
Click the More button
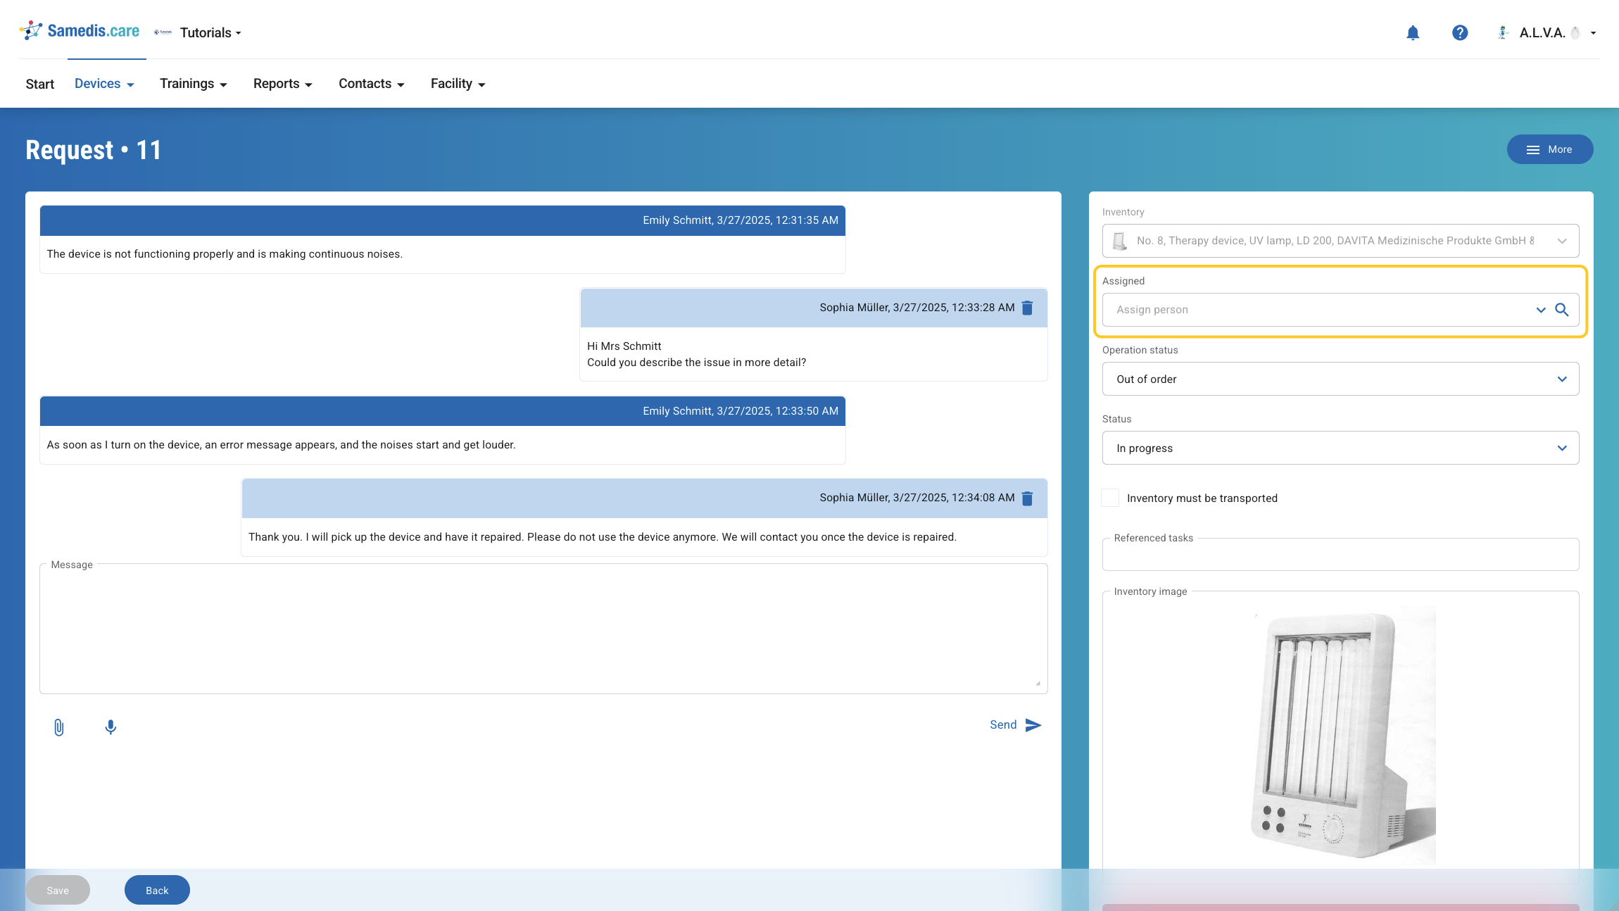(x=1550, y=149)
